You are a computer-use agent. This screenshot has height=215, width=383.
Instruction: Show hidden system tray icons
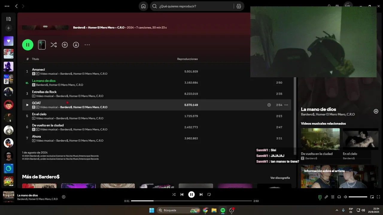pyautogui.click(x=337, y=210)
